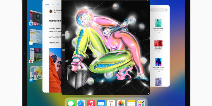Go to next message with down chevron
Screen dimensions: 212x106
58,5
